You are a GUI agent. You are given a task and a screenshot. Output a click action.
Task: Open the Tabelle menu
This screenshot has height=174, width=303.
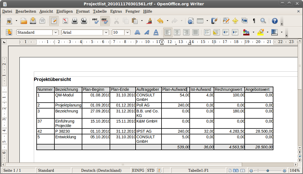100,12
